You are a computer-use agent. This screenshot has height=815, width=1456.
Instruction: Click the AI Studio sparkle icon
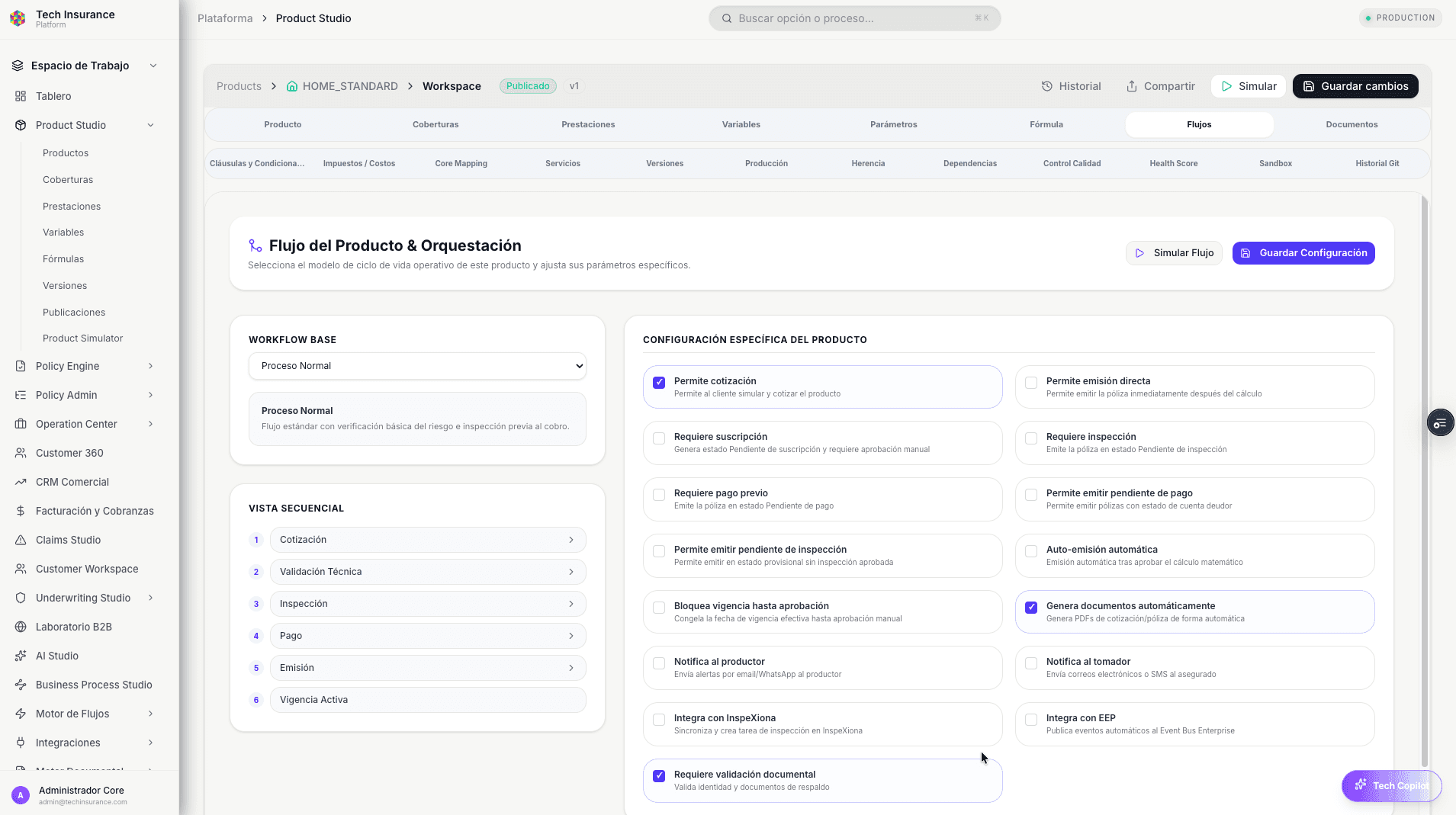(21, 656)
